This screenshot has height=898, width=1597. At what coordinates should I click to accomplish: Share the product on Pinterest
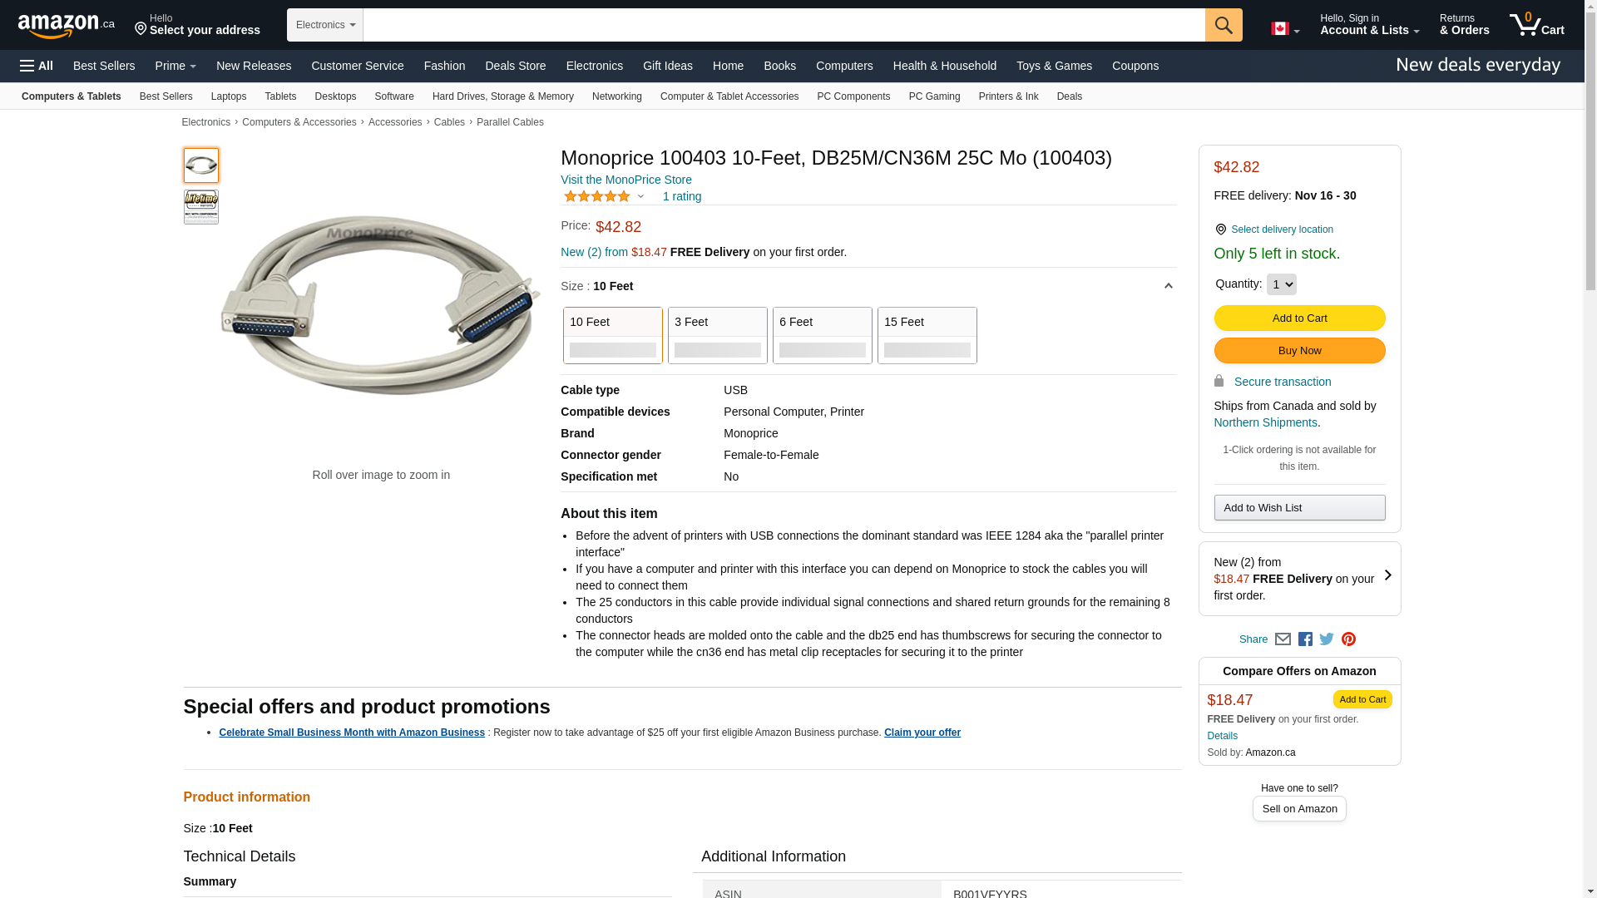point(1348,639)
